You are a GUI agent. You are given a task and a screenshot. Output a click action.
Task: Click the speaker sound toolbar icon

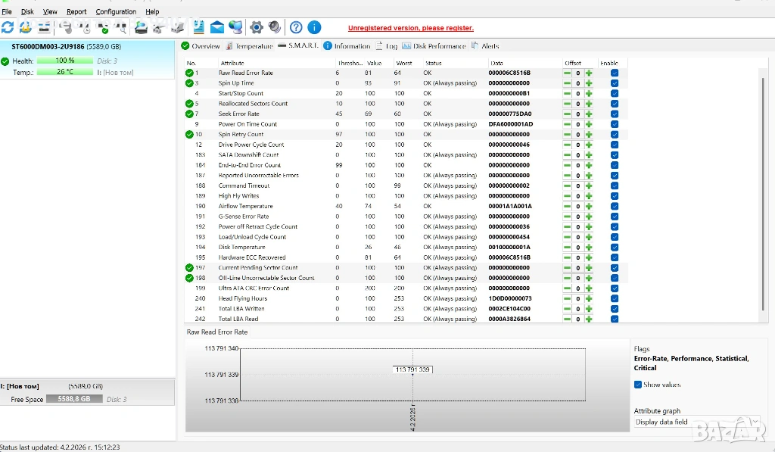(274, 27)
